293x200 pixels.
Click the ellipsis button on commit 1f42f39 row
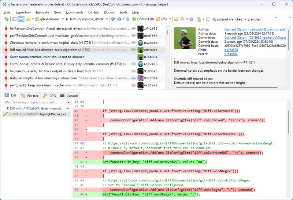click(133, 29)
